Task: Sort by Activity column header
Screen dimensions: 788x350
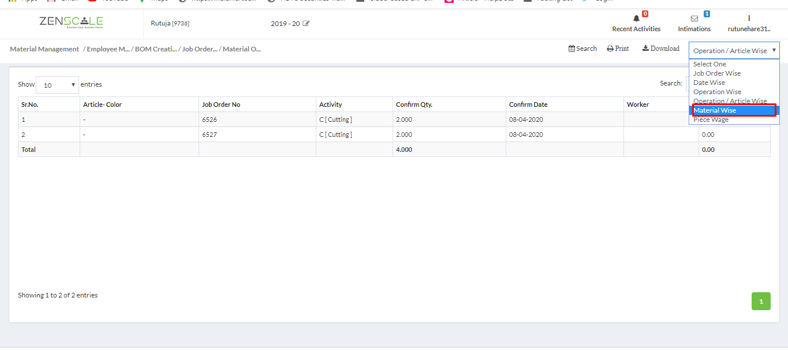Action: [354, 105]
